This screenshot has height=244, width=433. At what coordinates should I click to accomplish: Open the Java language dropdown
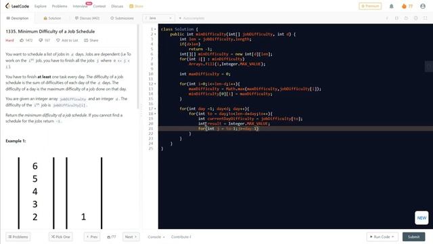coord(158,18)
